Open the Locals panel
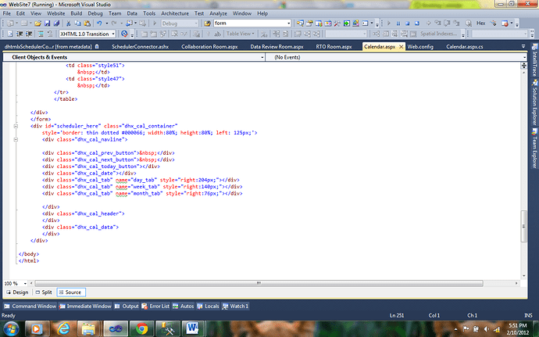The width and height of the screenshot is (539, 337). [x=208, y=306]
